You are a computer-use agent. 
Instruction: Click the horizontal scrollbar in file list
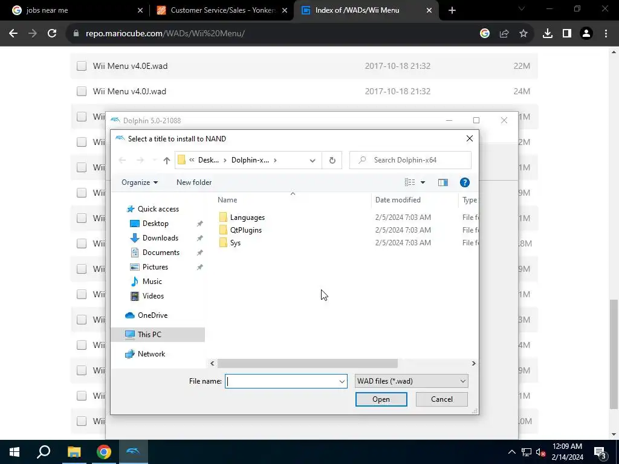coord(307,363)
